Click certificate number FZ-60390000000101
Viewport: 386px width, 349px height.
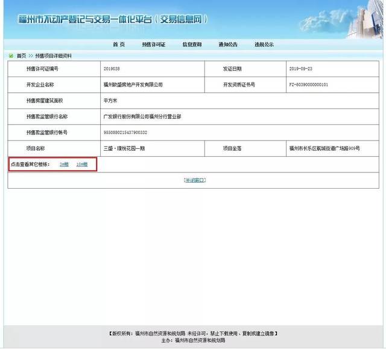pyautogui.click(x=308, y=84)
